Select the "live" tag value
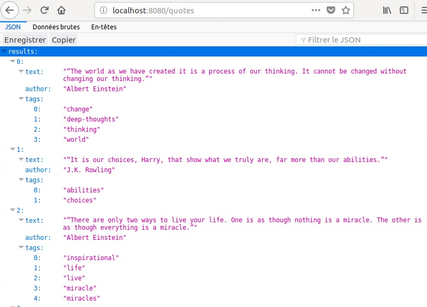This screenshot has height=307, width=427. pos(74,278)
